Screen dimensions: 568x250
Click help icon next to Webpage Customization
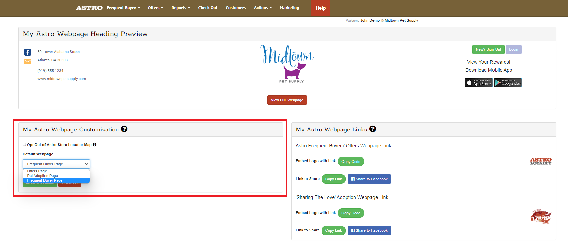124,129
